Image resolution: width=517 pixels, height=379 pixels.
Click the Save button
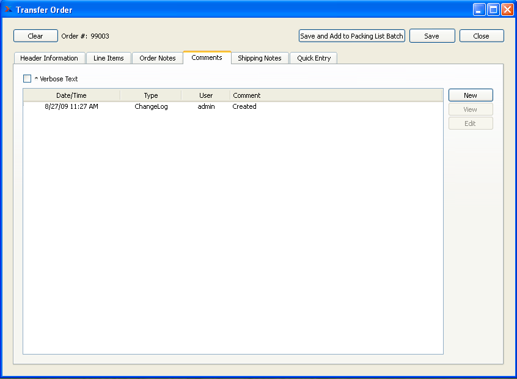pos(432,35)
